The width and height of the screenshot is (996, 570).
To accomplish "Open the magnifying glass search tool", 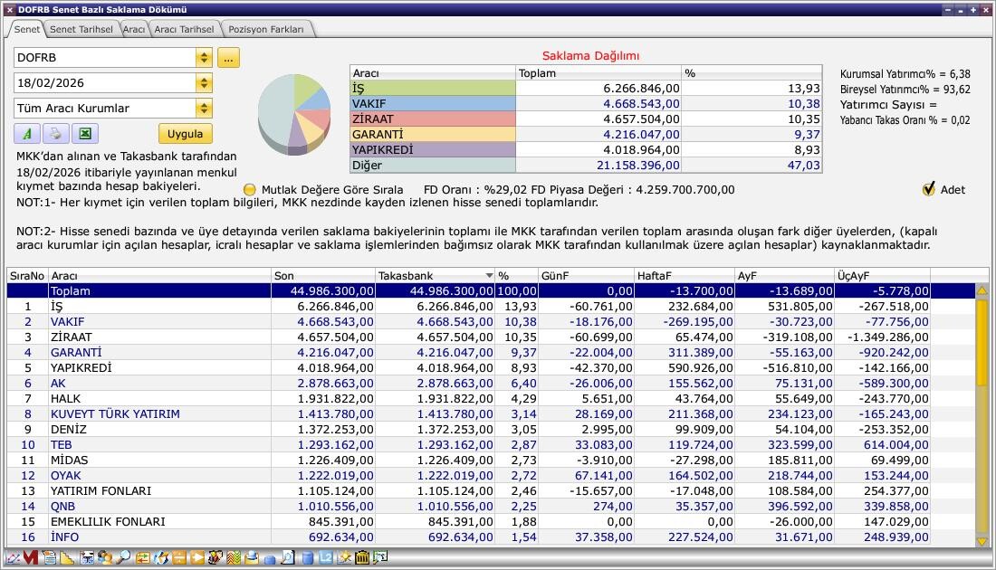I will click(122, 558).
